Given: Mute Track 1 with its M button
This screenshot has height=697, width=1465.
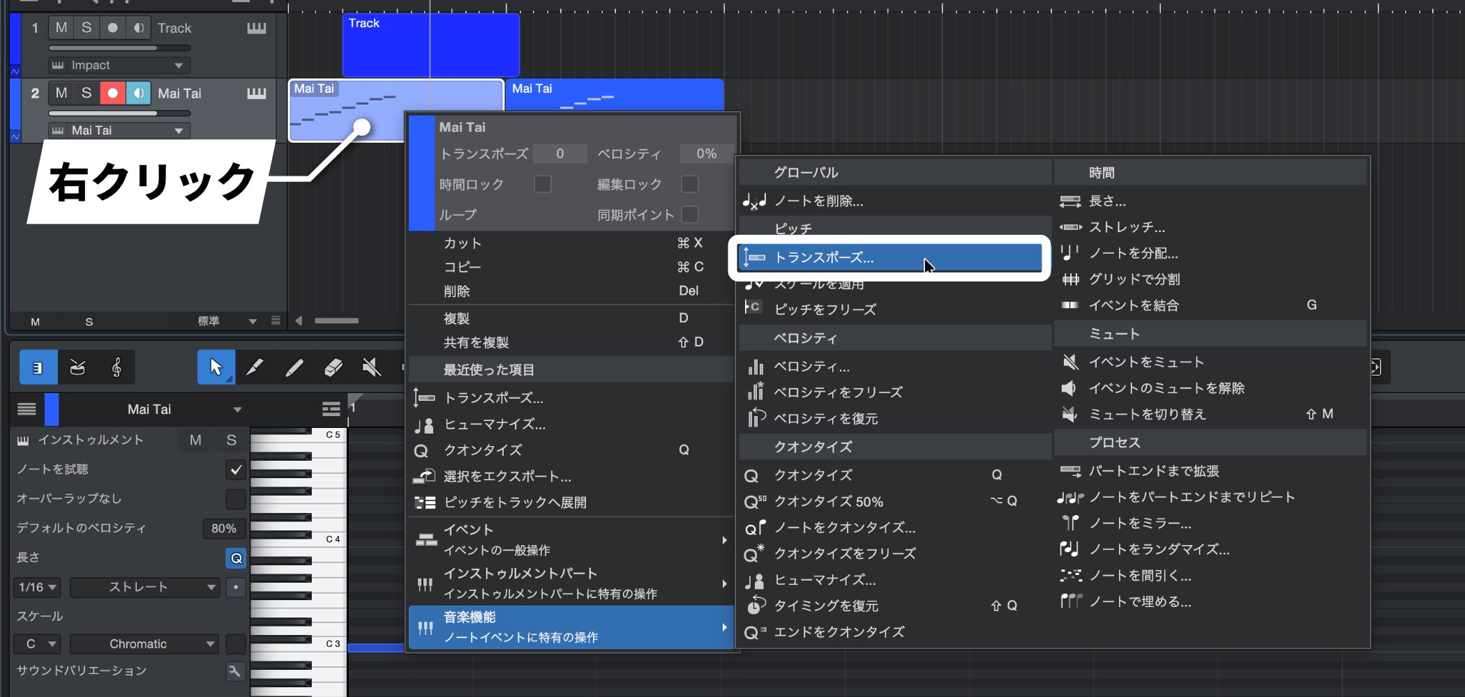Looking at the screenshot, I should click(x=61, y=28).
